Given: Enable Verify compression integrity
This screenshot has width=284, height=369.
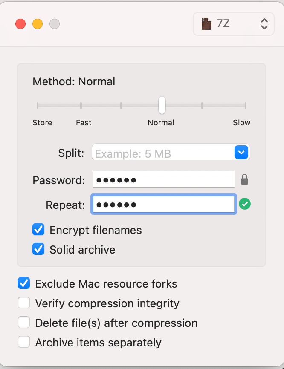Looking at the screenshot, I should click(x=24, y=303).
